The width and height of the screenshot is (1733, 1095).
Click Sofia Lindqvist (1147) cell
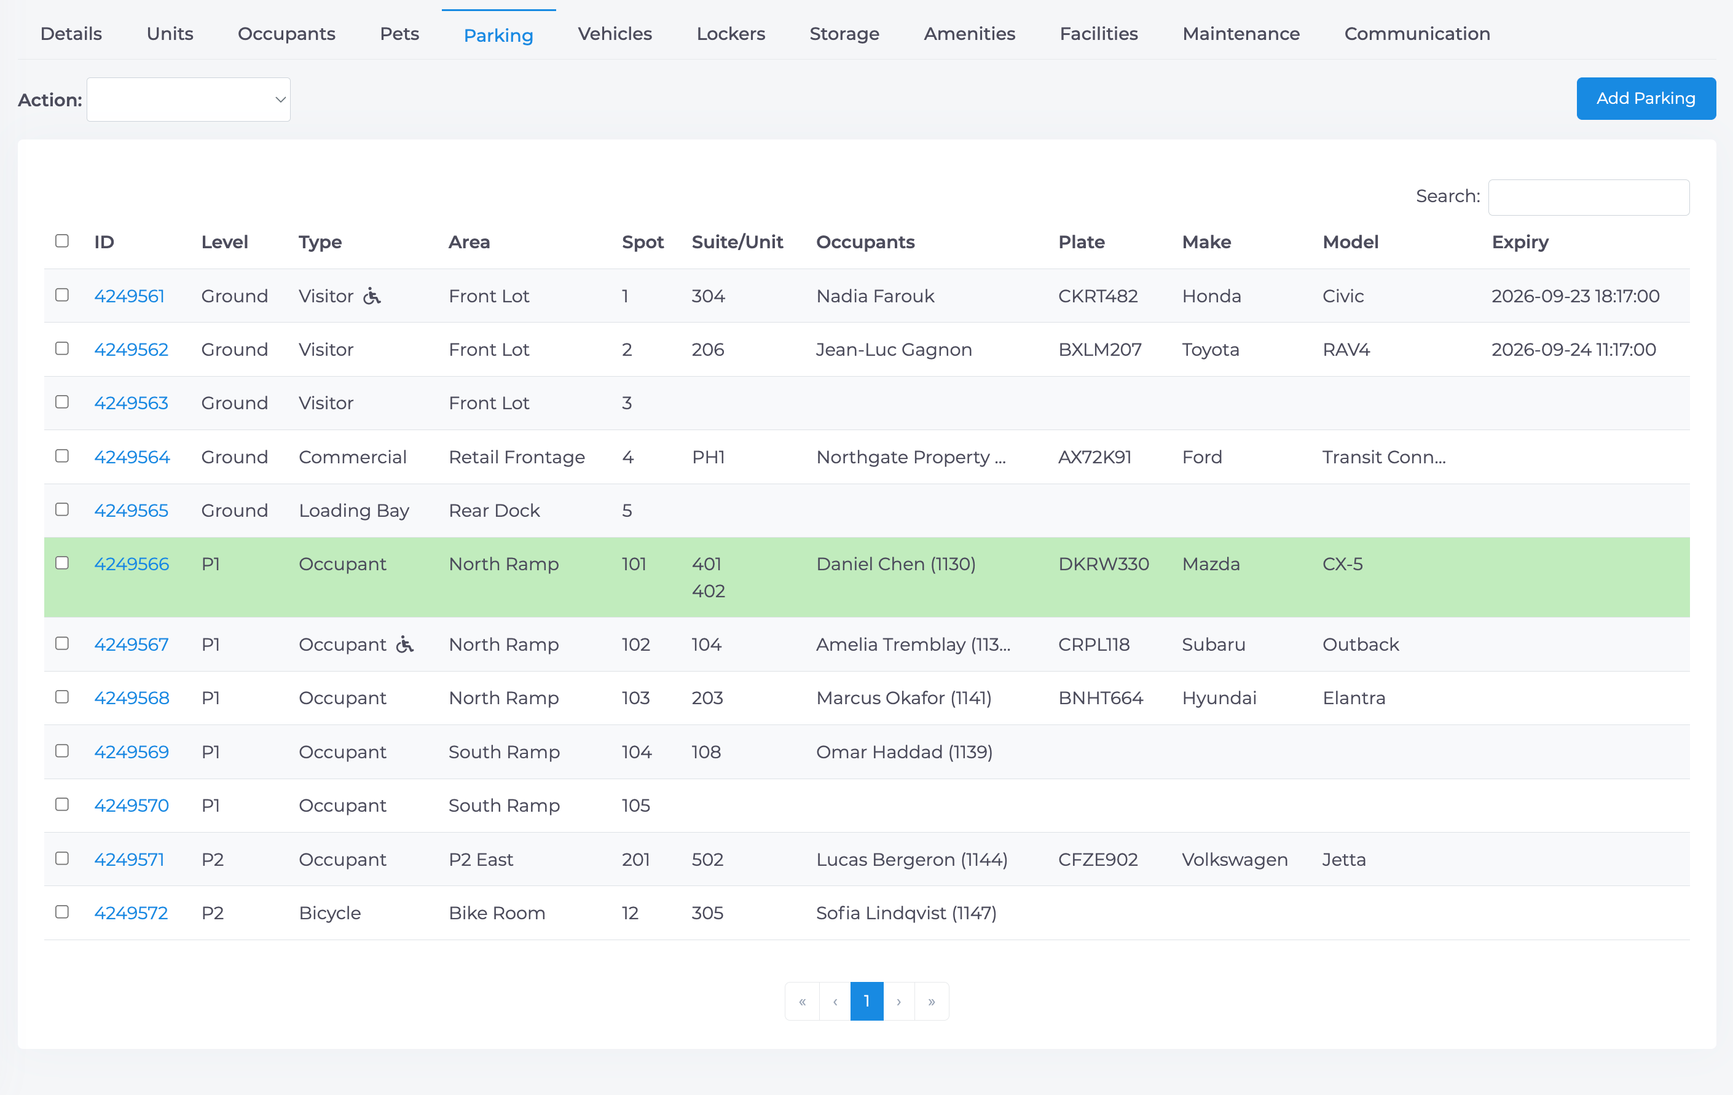click(x=906, y=913)
